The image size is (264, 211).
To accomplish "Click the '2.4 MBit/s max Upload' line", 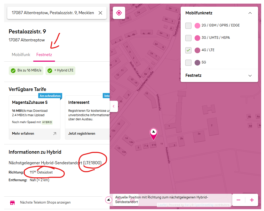I will 28,115.
